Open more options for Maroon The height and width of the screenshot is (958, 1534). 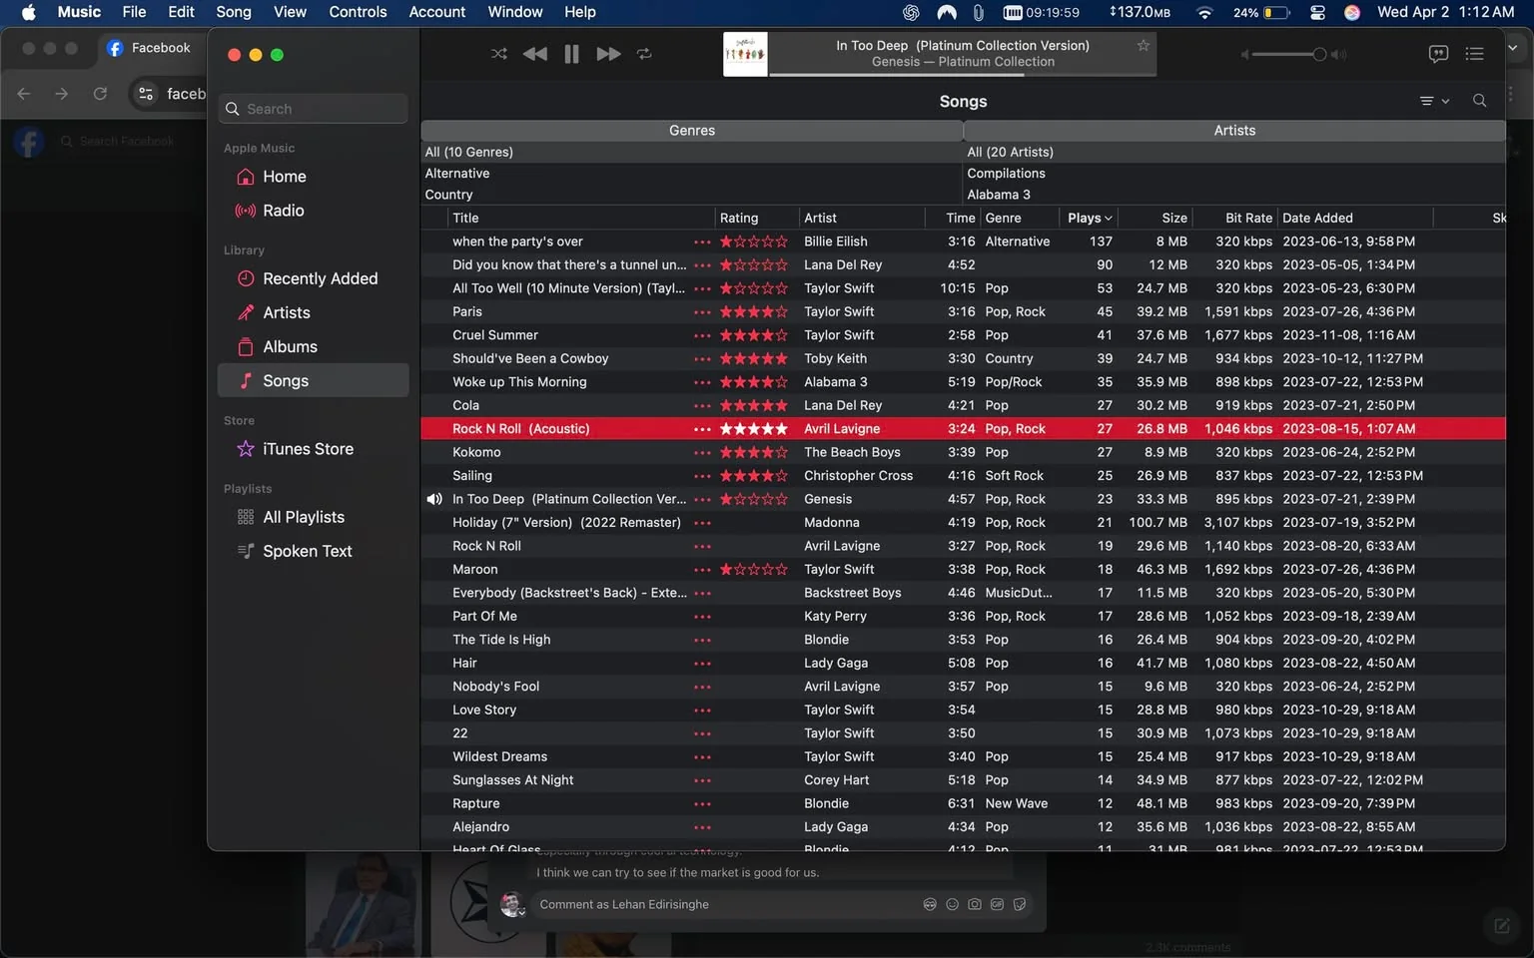coord(702,570)
